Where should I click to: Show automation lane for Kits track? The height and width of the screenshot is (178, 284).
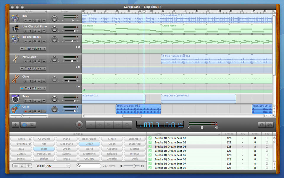pos(44,21)
